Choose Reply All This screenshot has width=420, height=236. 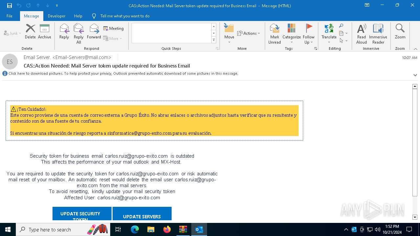pyautogui.click(x=79, y=33)
